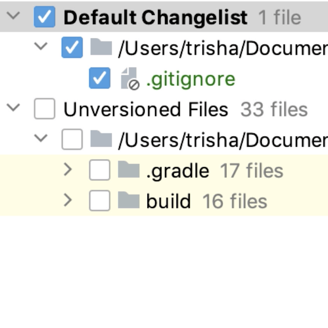
Task: Uncheck the path checkbox under Default Changelist
Action: (x=72, y=48)
